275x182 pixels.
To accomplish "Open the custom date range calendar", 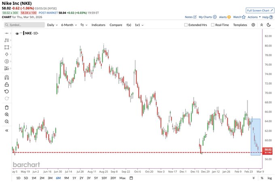I will [x=131, y=178].
